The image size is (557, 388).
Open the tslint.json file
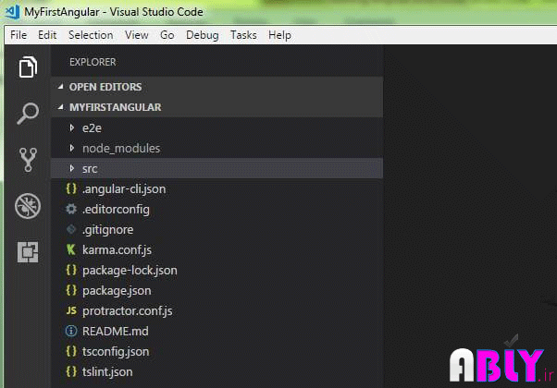click(x=107, y=372)
